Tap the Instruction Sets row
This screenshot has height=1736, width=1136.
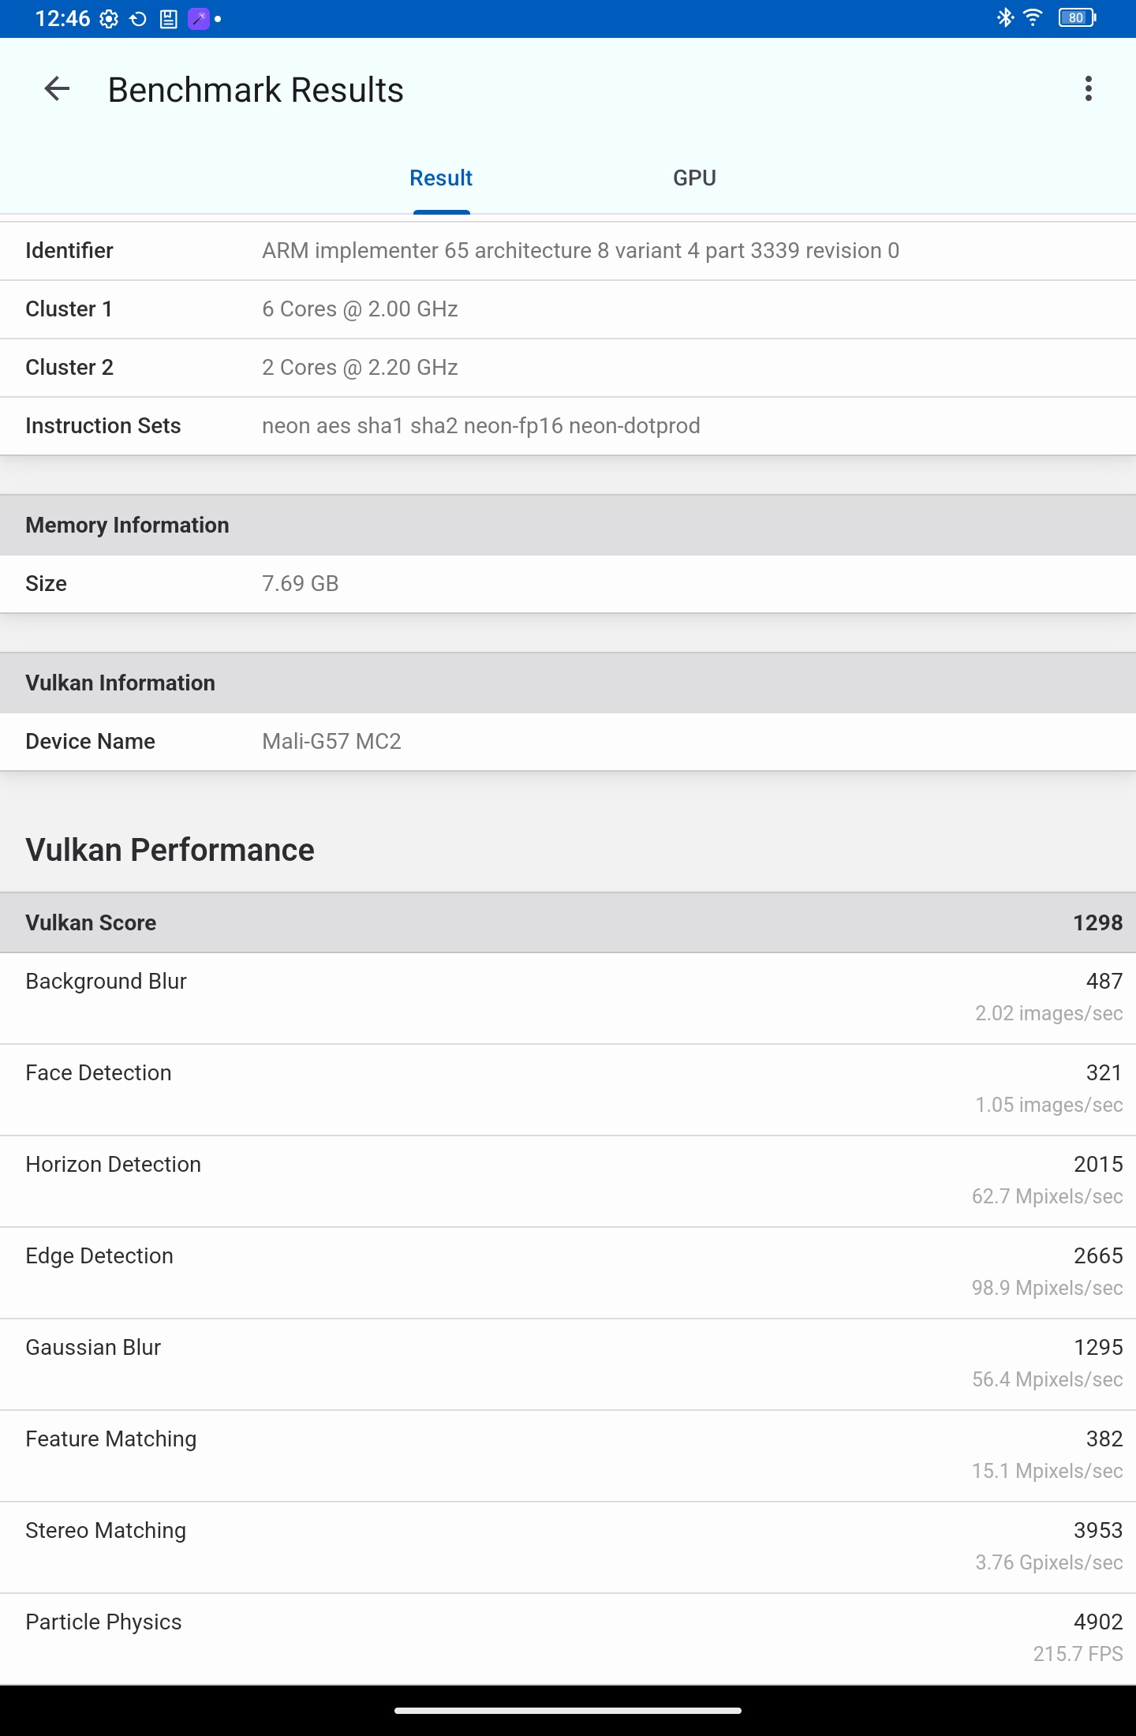[568, 425]
